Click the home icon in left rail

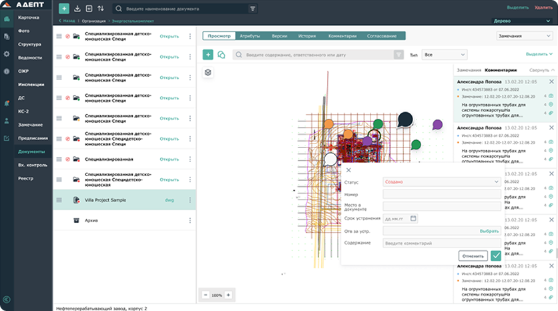click(x=7, y=19)
